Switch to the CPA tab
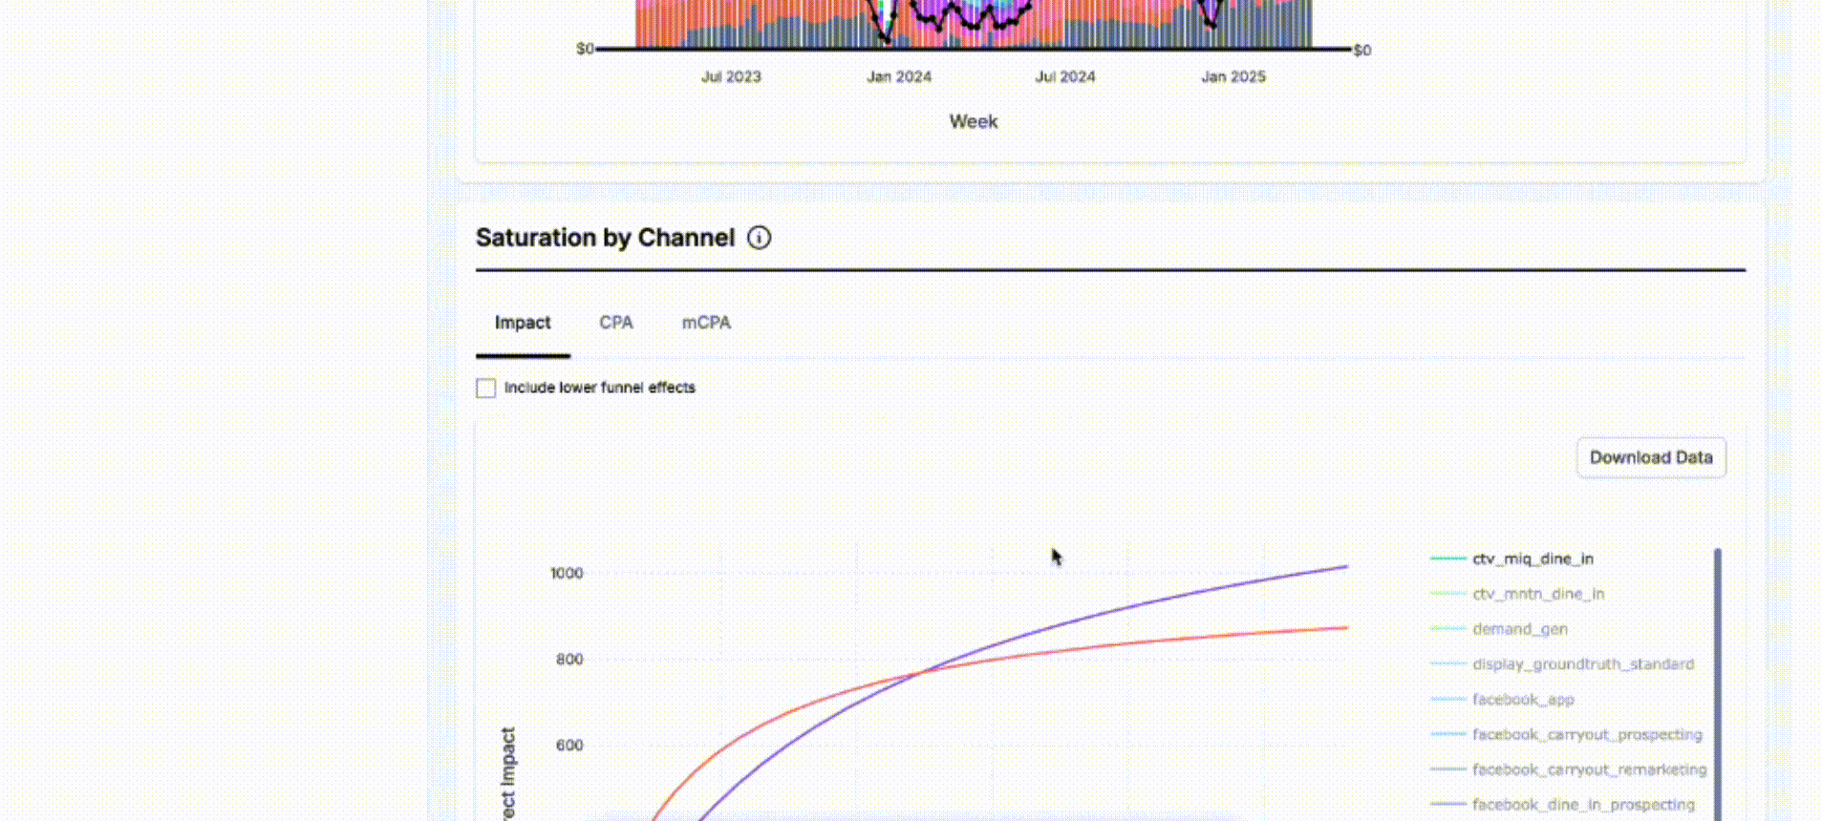Image resolution: width=1822 pixels, height=821 pixels. [x=615, y=323]
